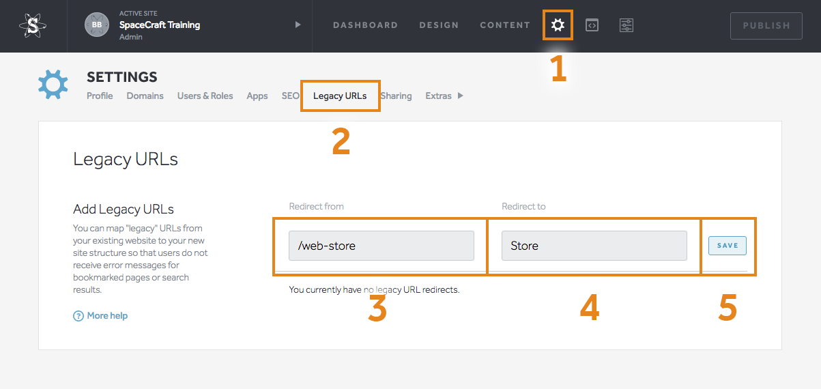Image resolution: width=821 pixels, height=389 pixels.
Task: Focus the Redirect from input field
Action: click(x=381, y=246)
